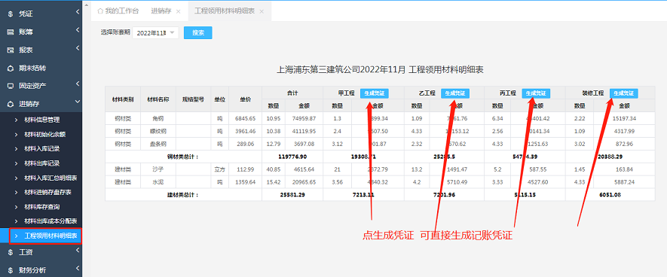
Task: Click the 工资 dollar icon in sidebar
Action: click(x=11, y=252)
